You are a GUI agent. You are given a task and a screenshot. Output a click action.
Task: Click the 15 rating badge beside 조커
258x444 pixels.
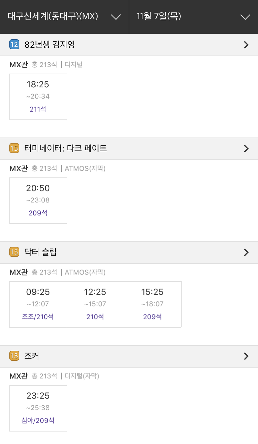coord(14,356)
